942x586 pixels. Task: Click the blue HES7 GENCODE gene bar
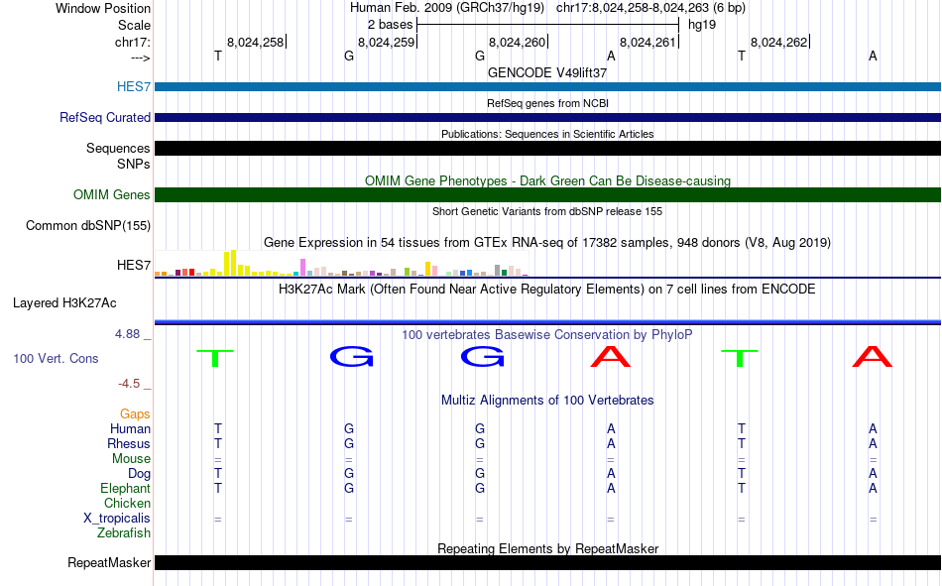547,86
